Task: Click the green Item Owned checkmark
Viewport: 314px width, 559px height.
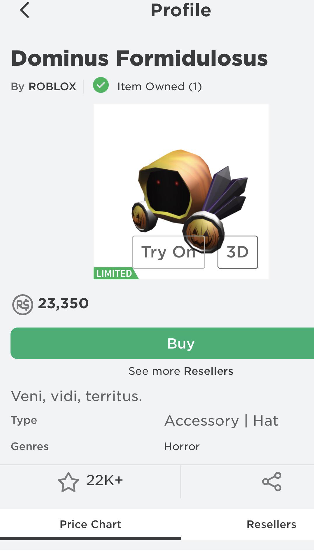Action: click(x=101, y=85)
